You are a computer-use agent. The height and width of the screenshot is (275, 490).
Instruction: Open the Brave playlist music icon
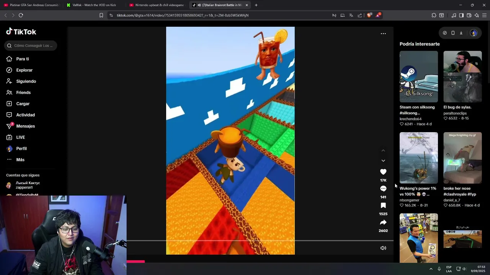coord(454,15)
